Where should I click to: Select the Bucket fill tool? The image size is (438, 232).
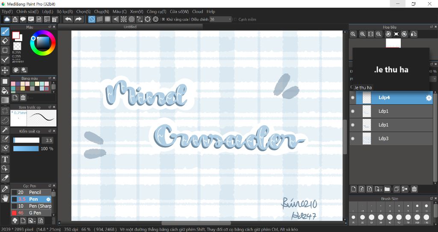pyautogui.click(x=5, y=91)
